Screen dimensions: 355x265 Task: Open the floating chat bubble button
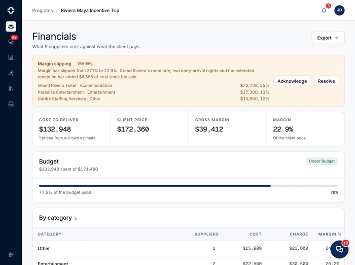(x=339, y=249)
